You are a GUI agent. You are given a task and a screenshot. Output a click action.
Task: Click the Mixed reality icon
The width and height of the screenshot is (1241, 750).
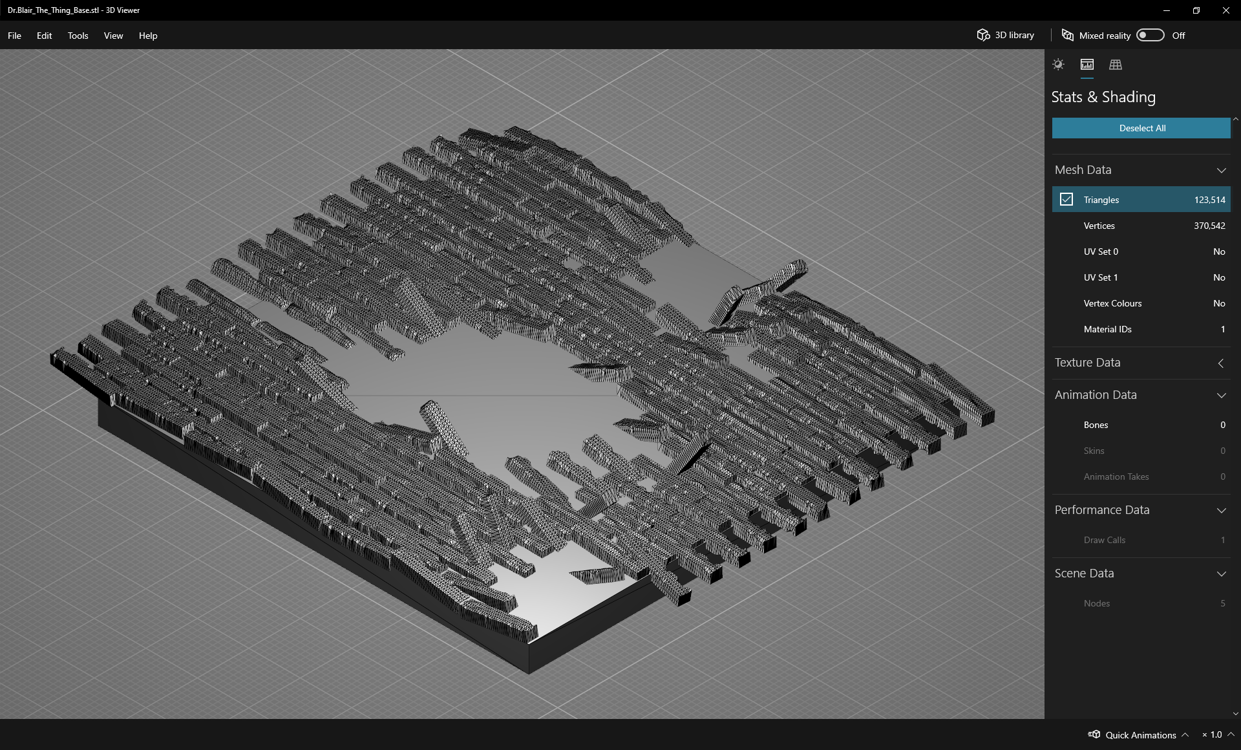(x=1068, y=35)
